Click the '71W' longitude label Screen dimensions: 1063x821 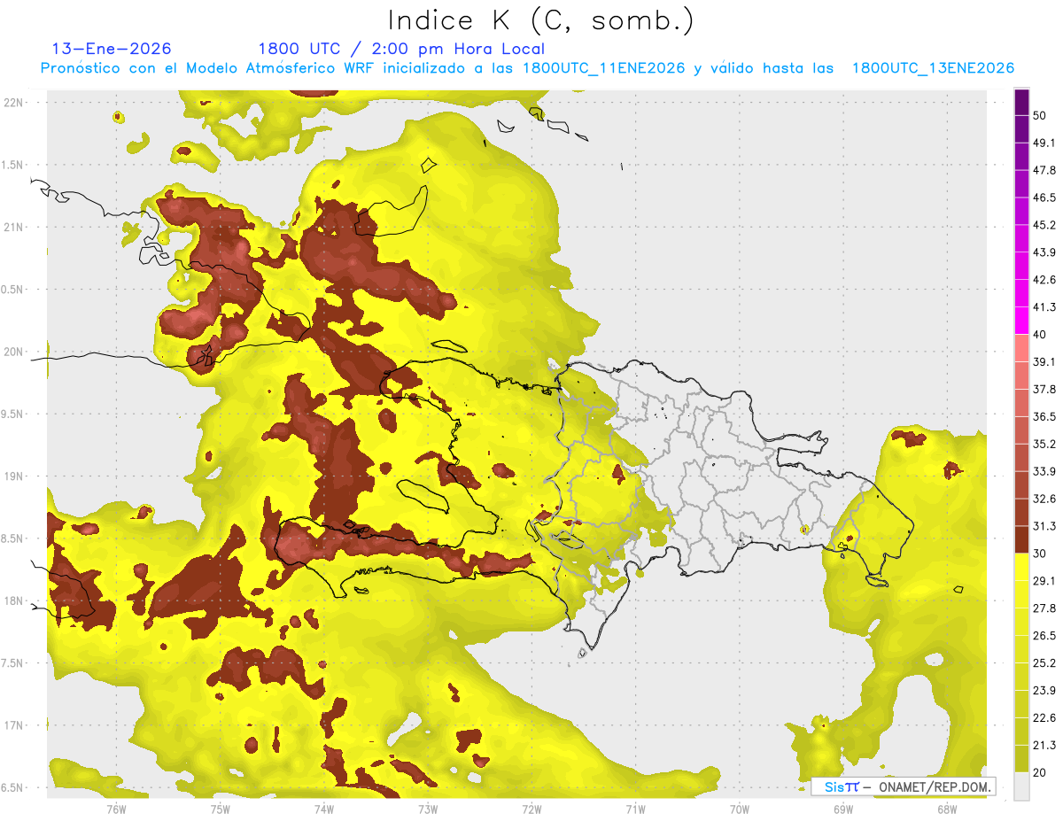pyautogui.click(x=635, y=809)
